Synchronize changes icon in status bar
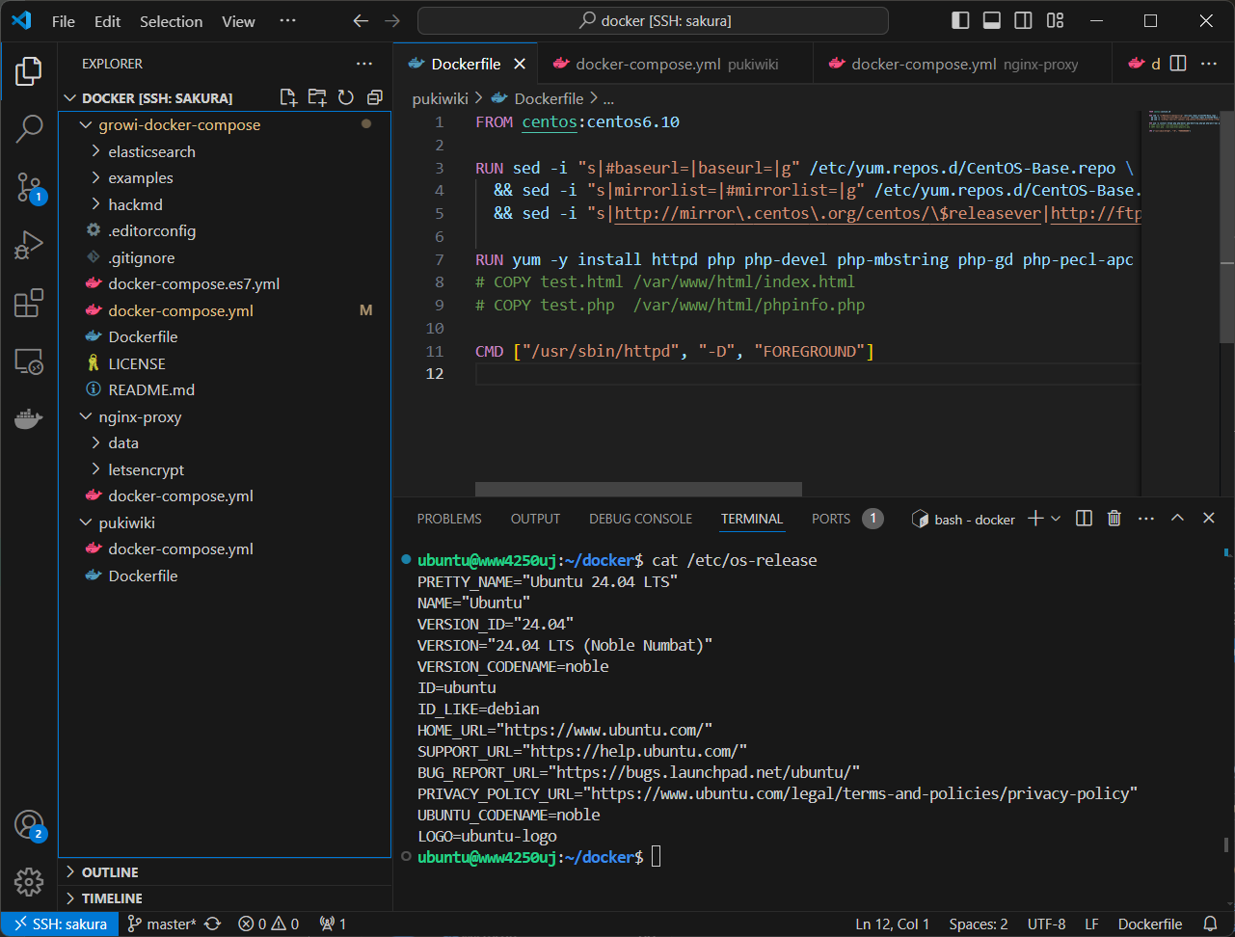The height and width of the screenshot is (937, 1235). point(213,924)
